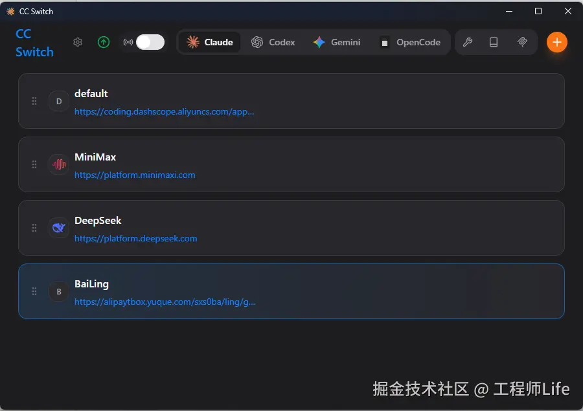The image size is (583, 411).
Task: Click the drag handle on the DeepSeek row
Action: click(x=34, y=228)
